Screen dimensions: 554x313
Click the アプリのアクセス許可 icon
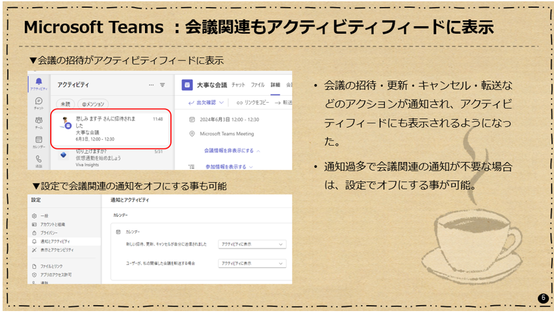pyautogui.click(x=34, y=275)
